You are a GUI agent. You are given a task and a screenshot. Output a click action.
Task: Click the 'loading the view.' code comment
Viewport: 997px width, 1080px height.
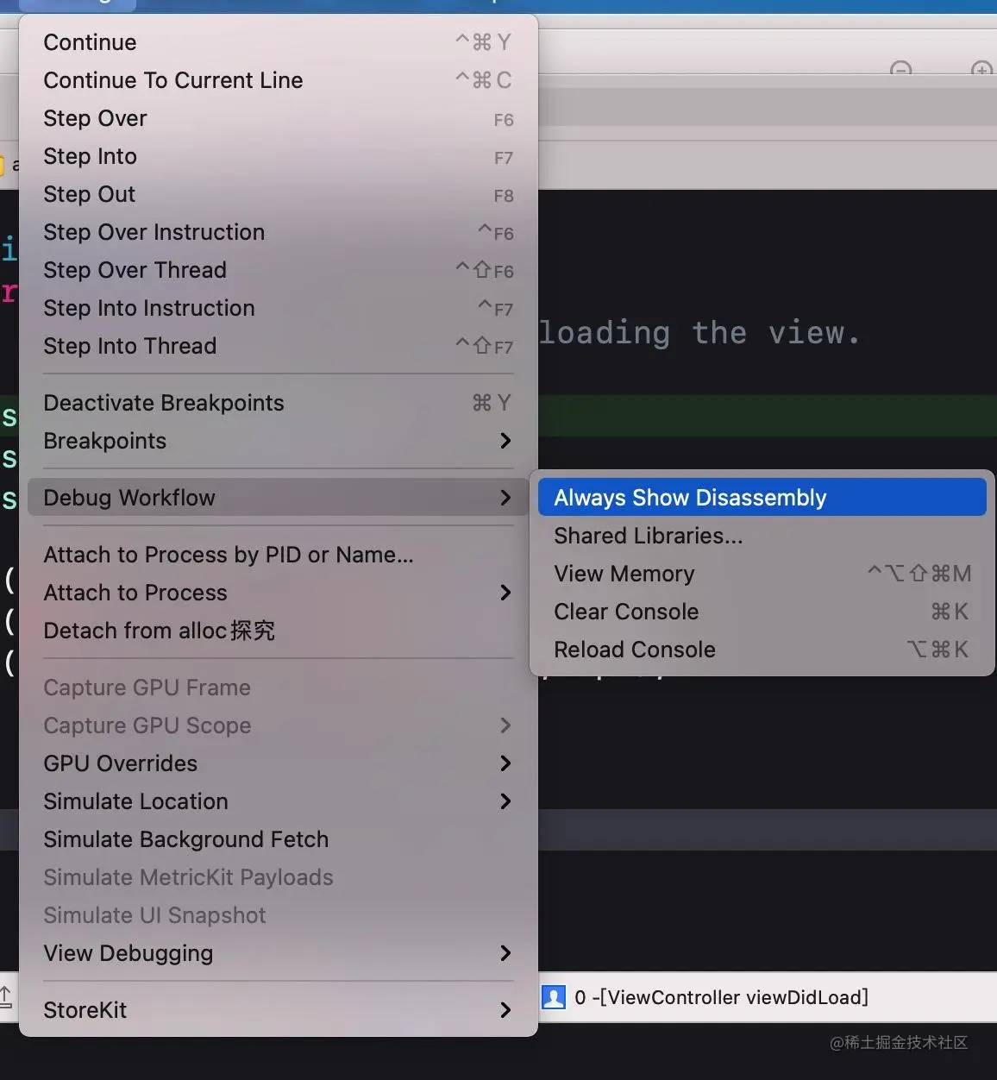click(x=699, y=332)
